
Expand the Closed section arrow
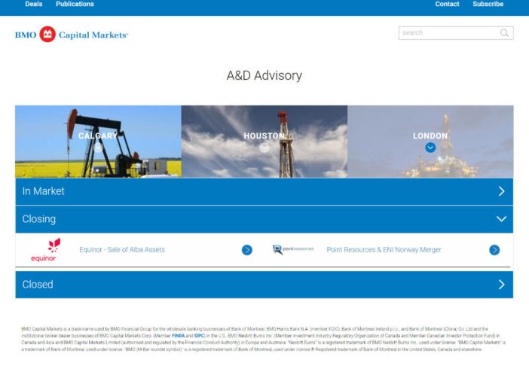(502, 285)
